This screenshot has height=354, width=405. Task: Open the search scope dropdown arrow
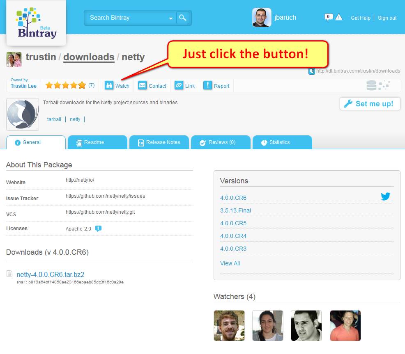(x=171, y=18)
